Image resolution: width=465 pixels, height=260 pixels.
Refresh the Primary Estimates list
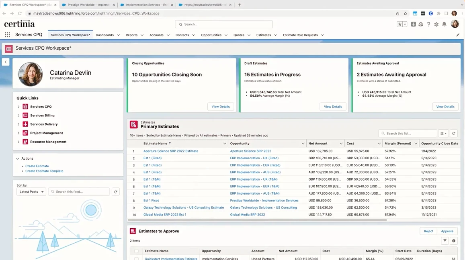click(454, 133)
